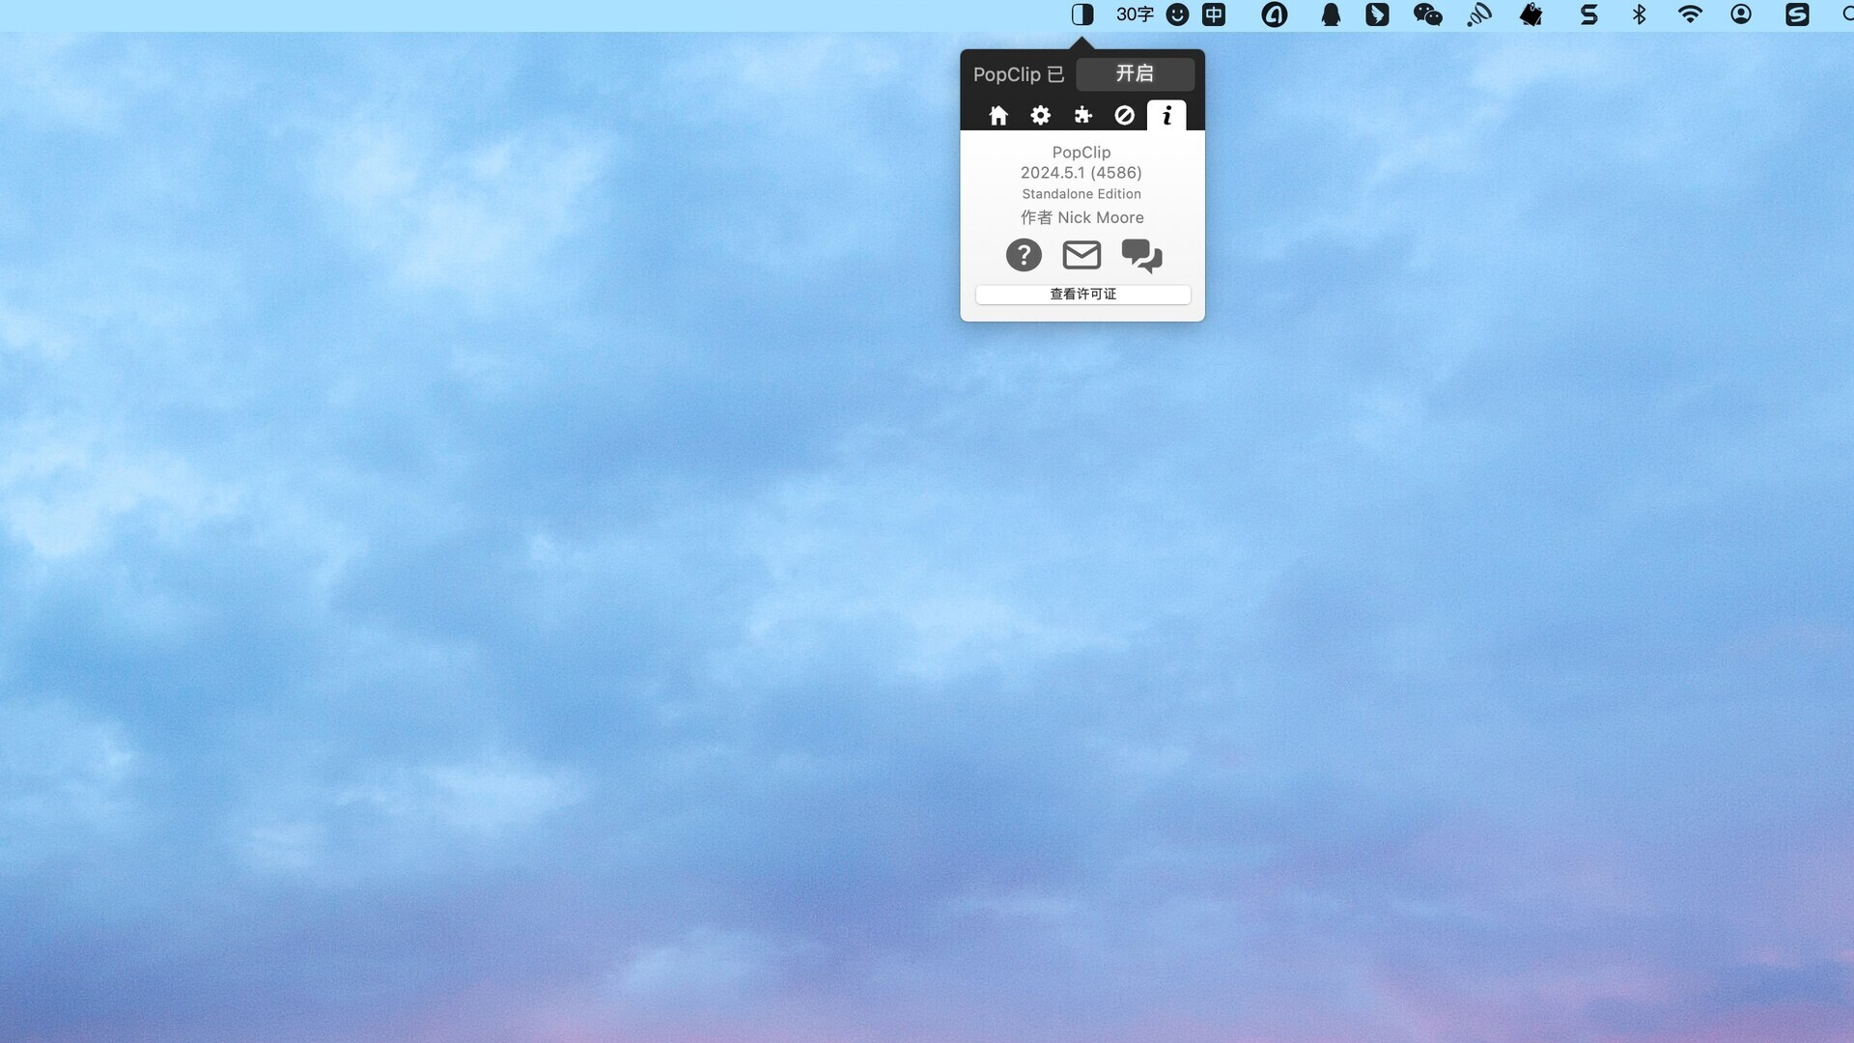This screenshot has width=1854, height=1043.
Task: Open the Feishu wing menu bar icon
Action: click(1377, 14)
